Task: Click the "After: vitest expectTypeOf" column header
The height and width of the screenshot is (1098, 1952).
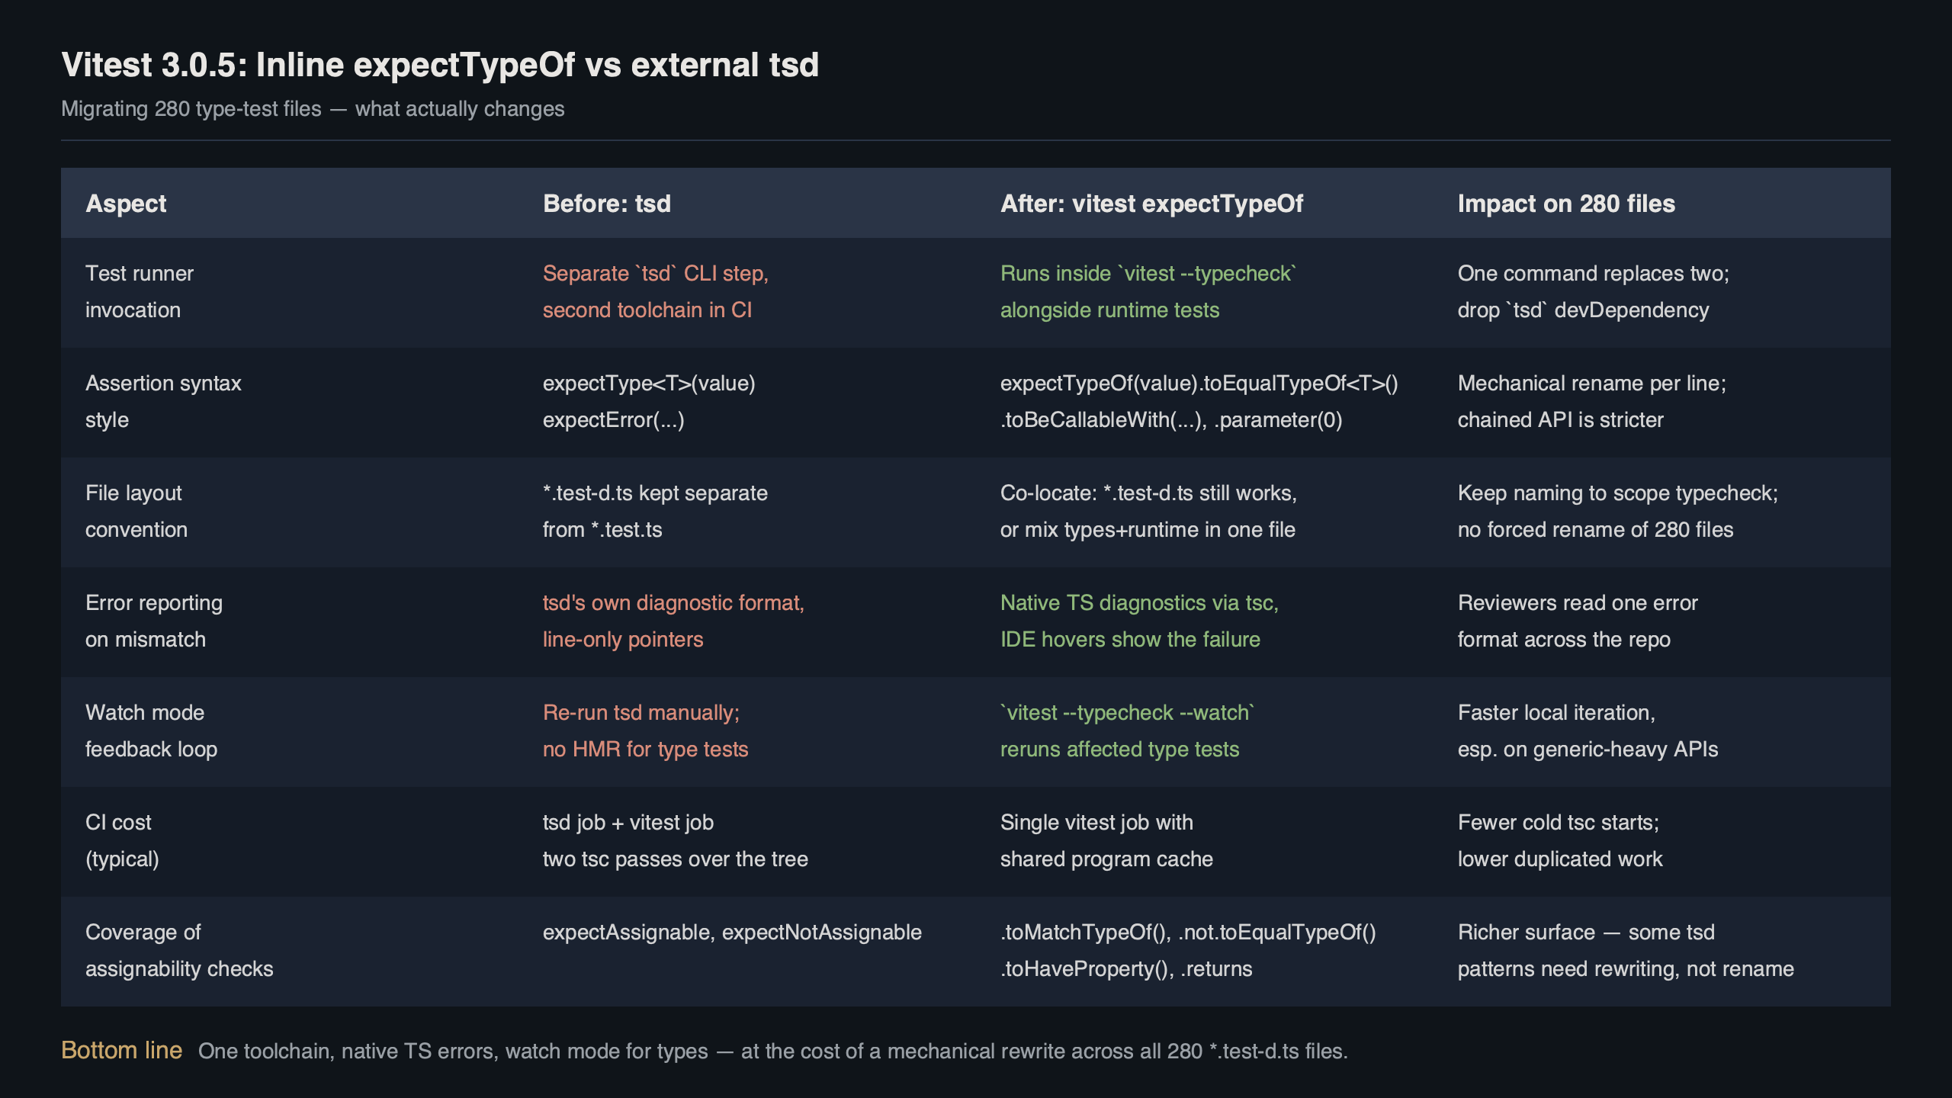Action: coord(1151,203)
